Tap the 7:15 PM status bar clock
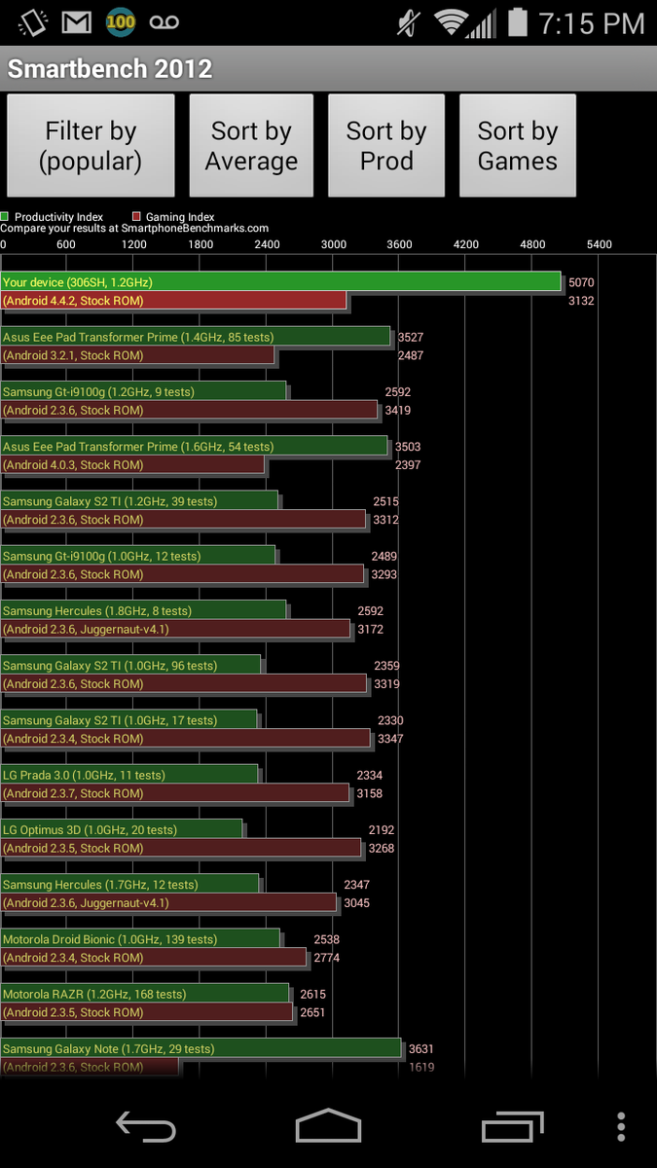Viewport: 657px width, 1168px height. click(591, 22)
